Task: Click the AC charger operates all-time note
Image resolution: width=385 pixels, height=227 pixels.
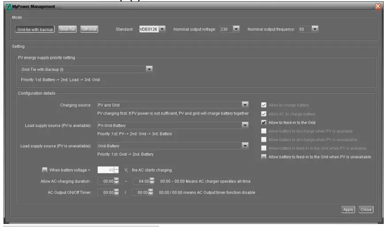Action: 205,181
